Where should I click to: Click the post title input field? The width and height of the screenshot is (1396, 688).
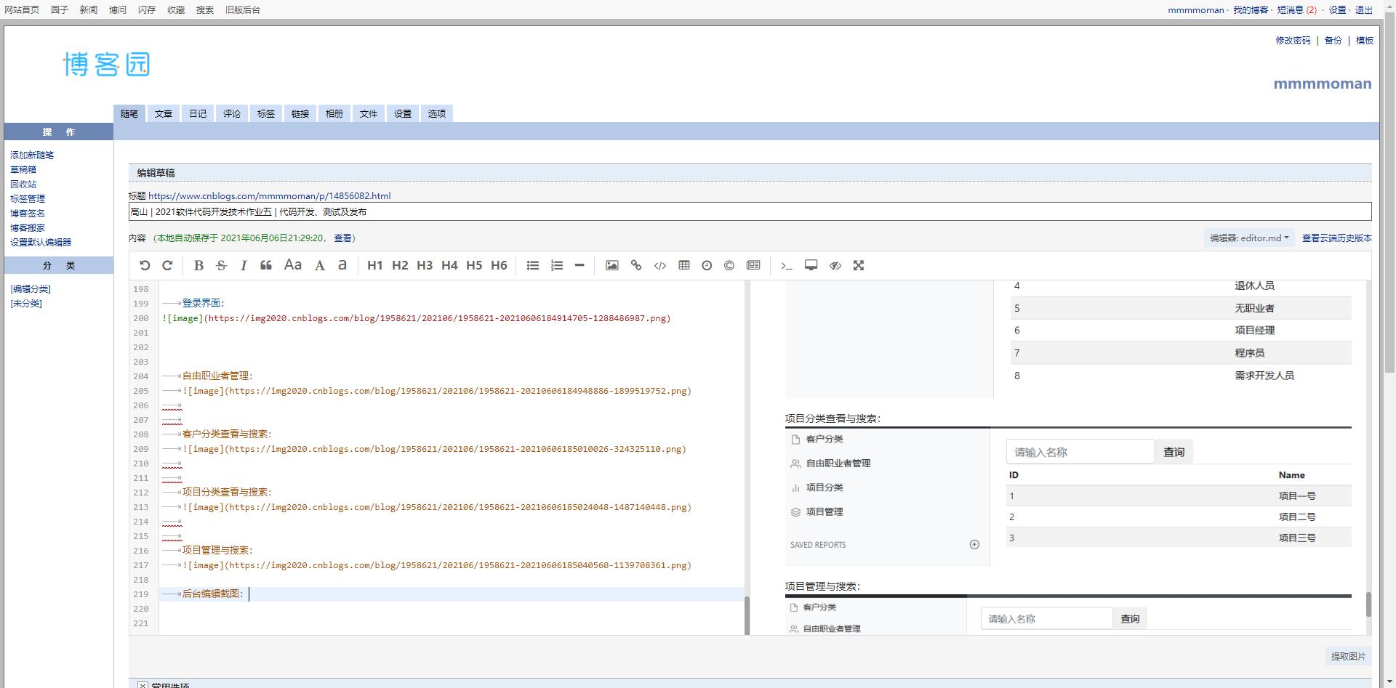750,212
